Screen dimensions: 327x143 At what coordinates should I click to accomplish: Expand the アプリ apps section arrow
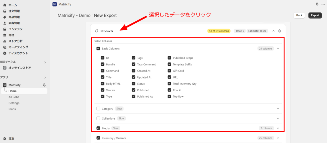click(45, 78)
